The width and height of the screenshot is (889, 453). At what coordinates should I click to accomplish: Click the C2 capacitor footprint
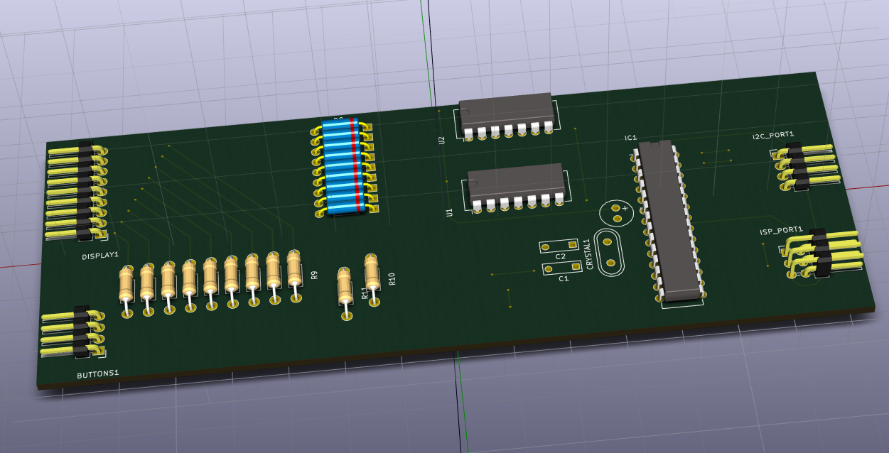(x=560, y=246)
